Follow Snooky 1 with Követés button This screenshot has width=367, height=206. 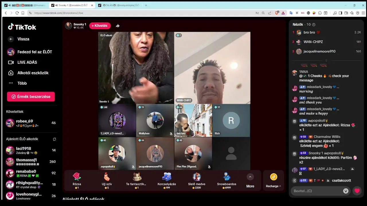tap(100, 26)
